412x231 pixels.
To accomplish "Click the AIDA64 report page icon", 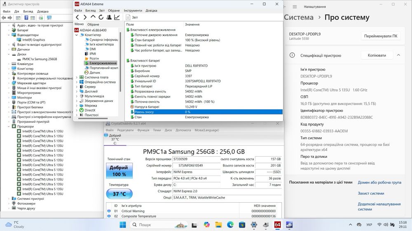I will (x=128, y=17).
